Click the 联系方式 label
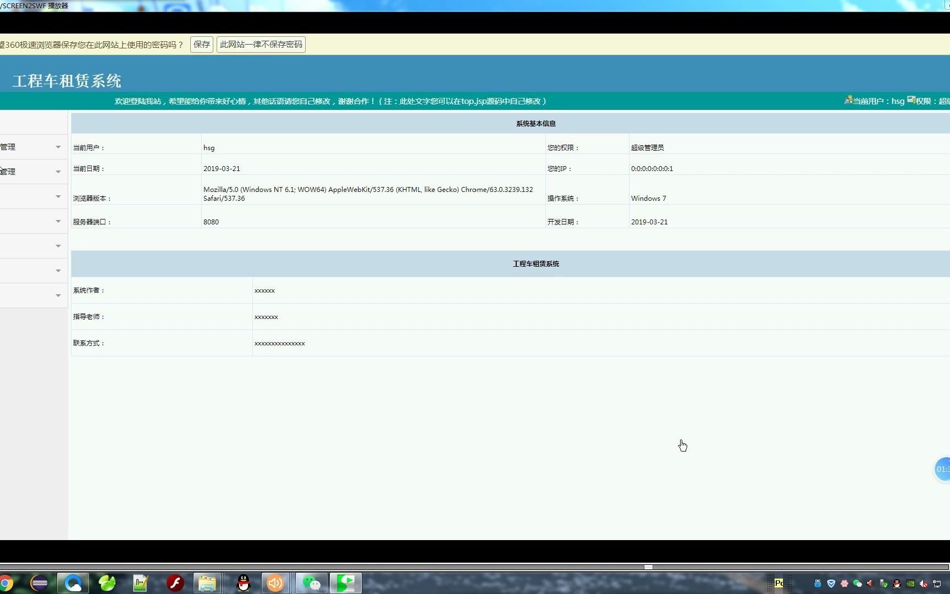Viewport: 950px width, 594px height. pos(89,343)
